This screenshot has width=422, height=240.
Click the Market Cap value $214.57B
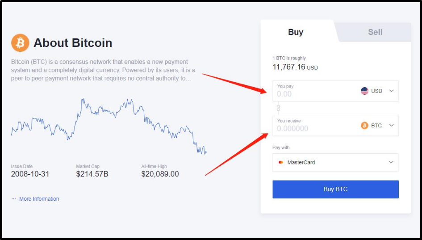pyautogui.click(x=92, y=174)
